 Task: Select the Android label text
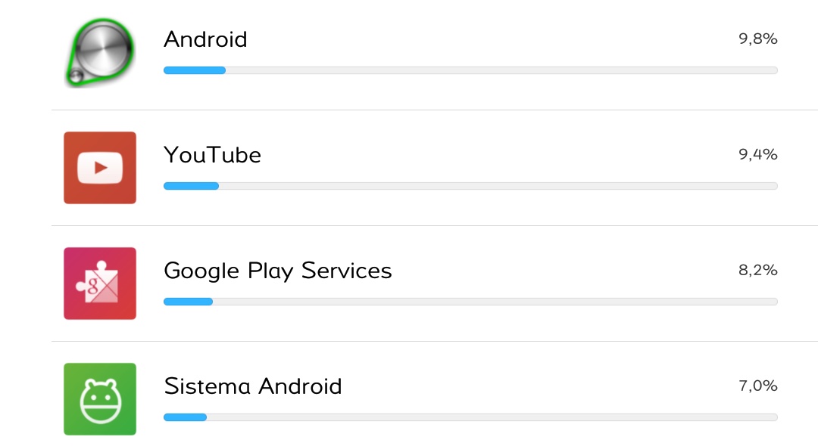coord(205,39)
